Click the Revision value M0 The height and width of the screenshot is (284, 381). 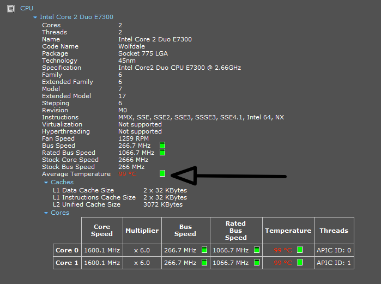(x=123, y=110)
